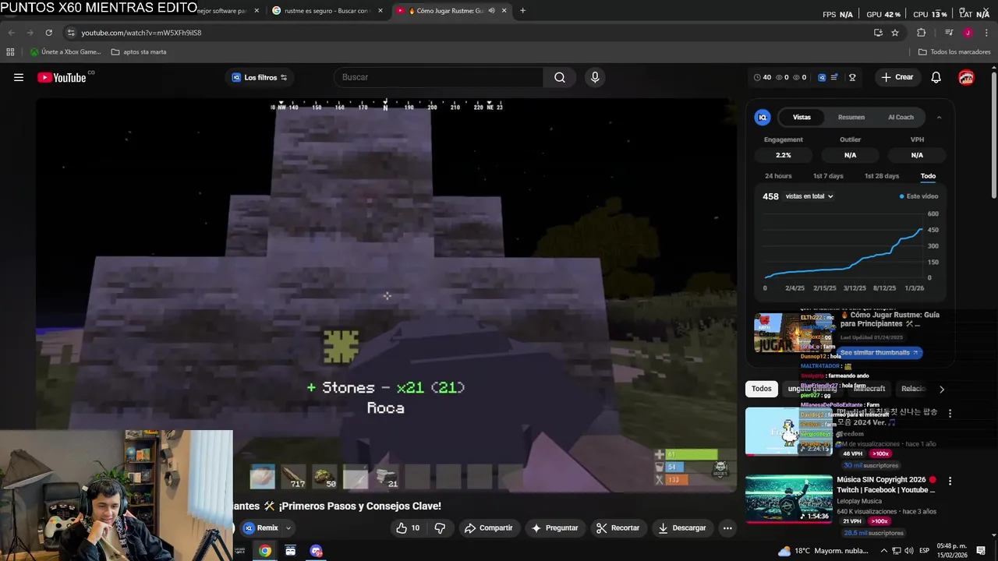
Task: Reload the page in Chrome
Action: click(x=48, y=33)
